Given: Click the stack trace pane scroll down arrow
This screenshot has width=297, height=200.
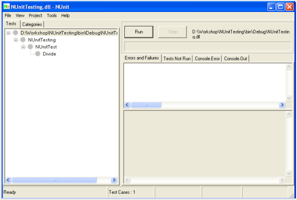Looking at the screenshot, I should pyautogui.click(x=289, y=173).
